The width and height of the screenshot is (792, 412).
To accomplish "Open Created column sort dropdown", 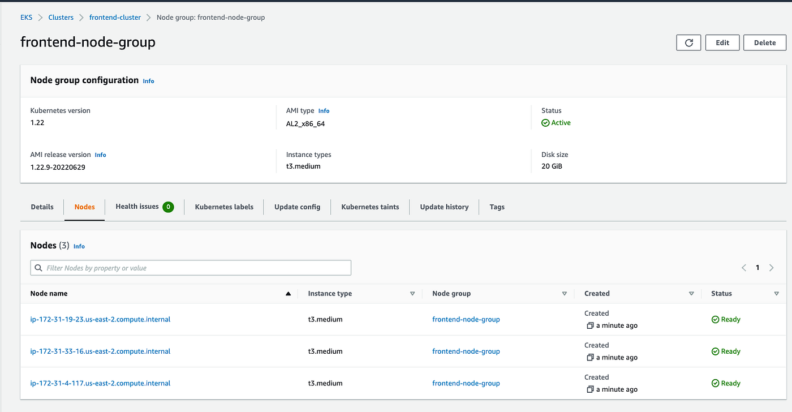I will [x=691, y=294].
